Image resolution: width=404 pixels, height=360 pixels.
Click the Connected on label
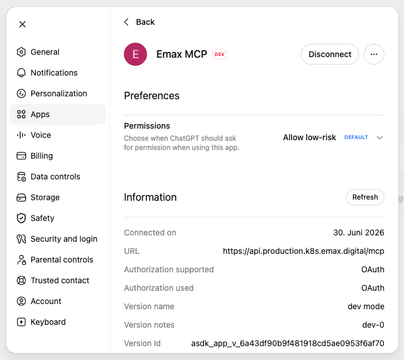[150, 232]
